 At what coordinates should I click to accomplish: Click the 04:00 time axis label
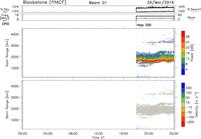point(48,134)
